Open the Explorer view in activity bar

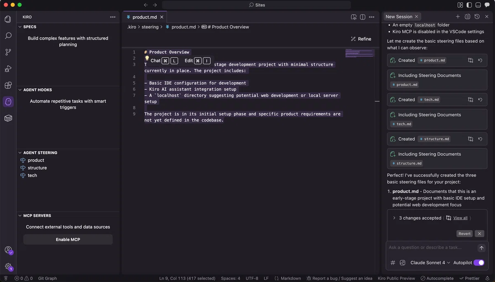tap(8, 19)
